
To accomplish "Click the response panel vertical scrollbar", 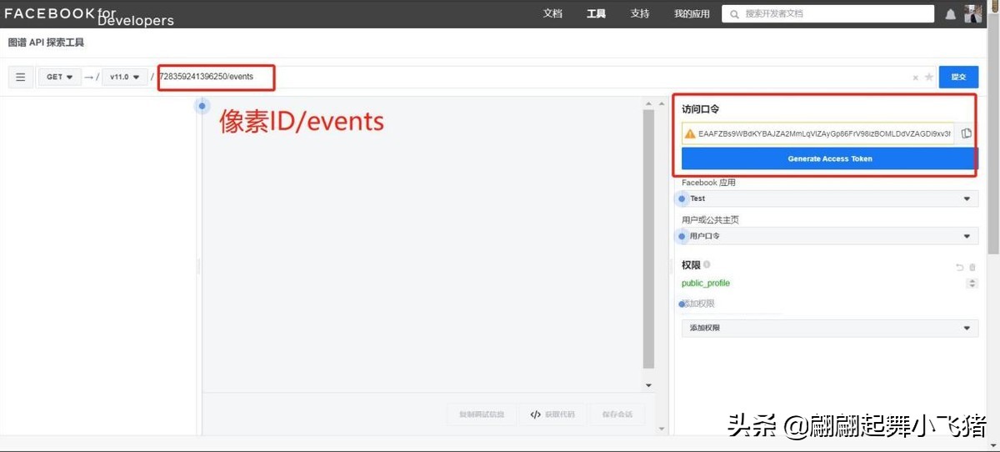I will click(x=649, y=239).
